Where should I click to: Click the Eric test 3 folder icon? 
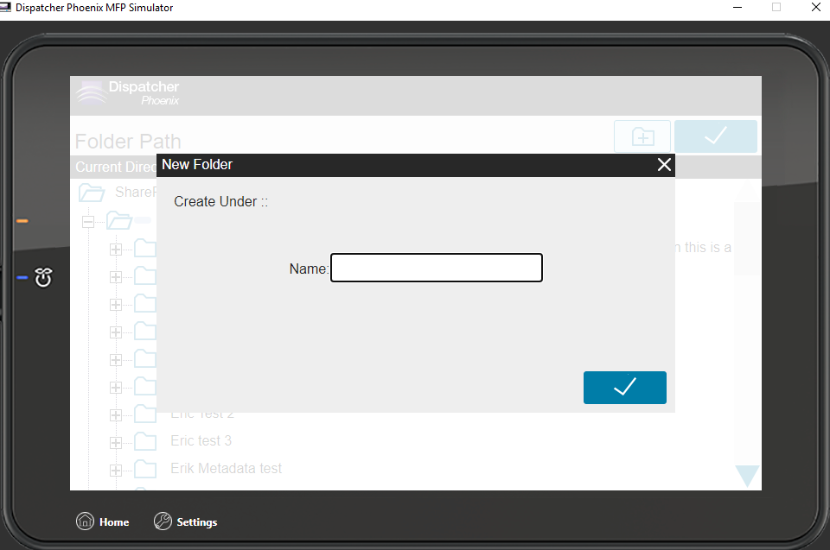(145, 441)
